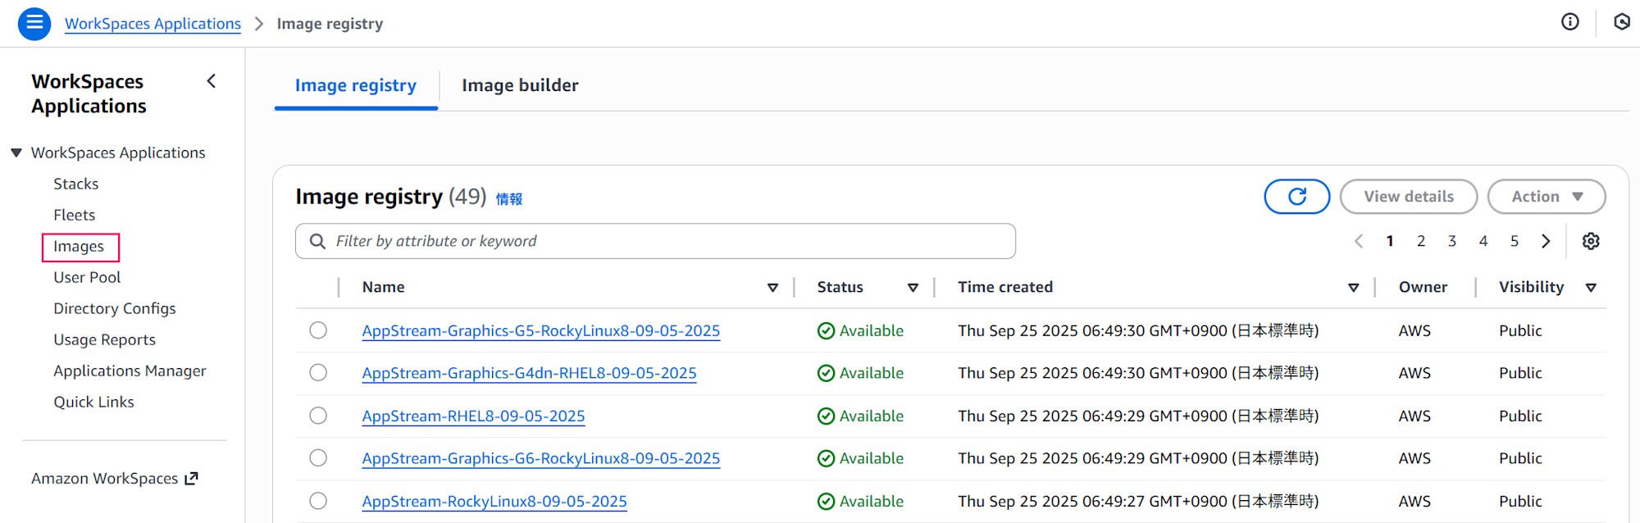
Task: Switch to Image registry tab
Action: point(356,85)
